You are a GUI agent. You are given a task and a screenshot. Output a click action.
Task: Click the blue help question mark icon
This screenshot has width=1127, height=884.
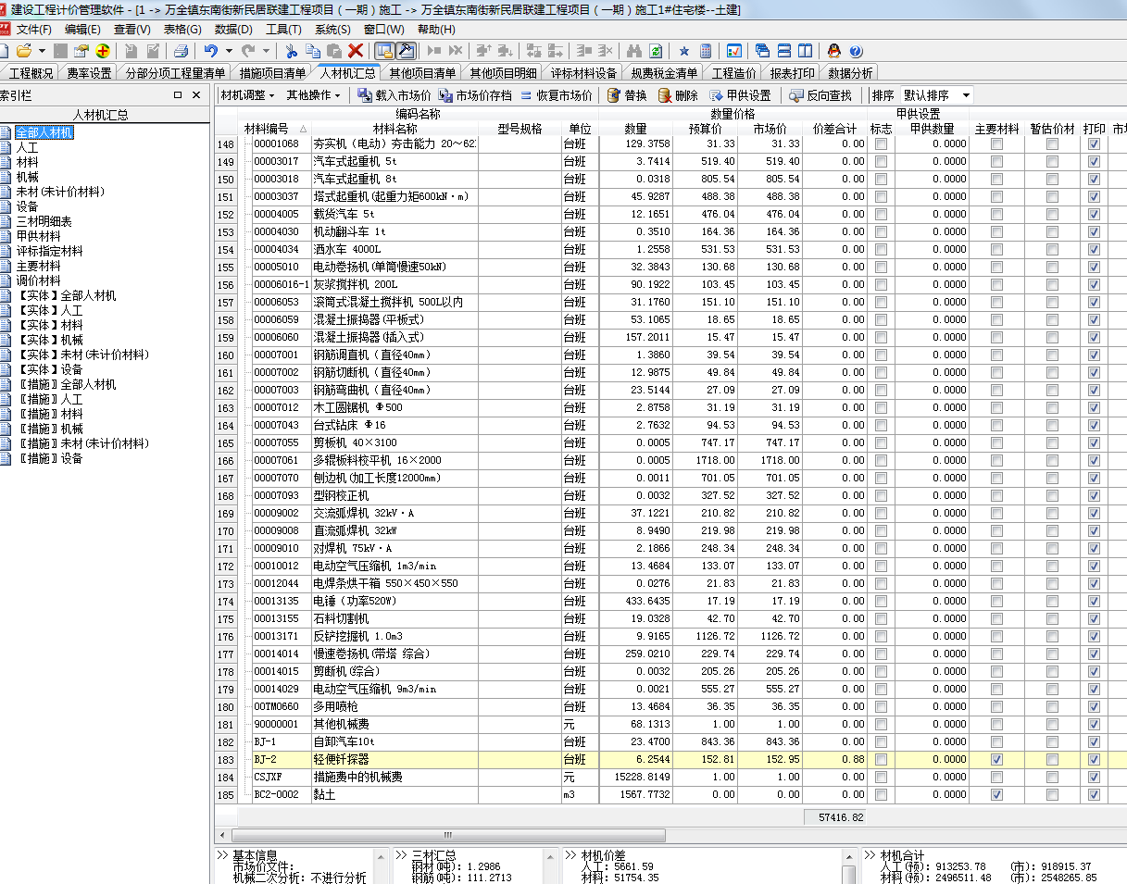click(x=856, y=51)
